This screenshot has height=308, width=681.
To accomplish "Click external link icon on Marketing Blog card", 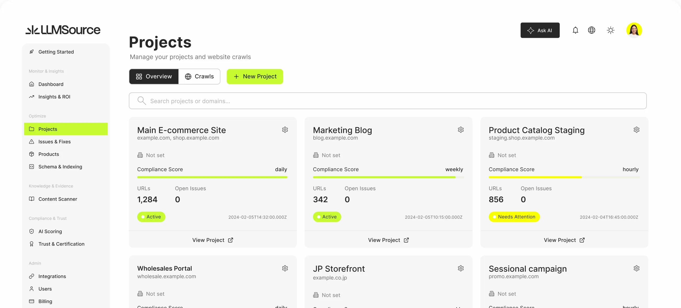I will 406,240.
